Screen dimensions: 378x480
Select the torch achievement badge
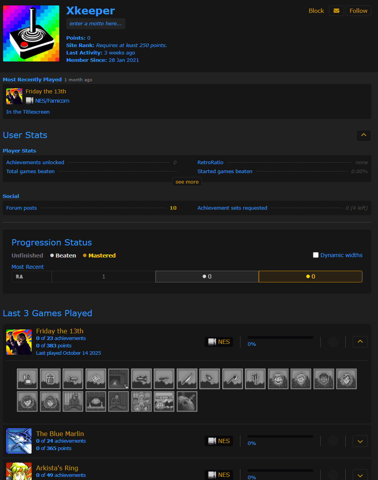(x=210, y=379)
